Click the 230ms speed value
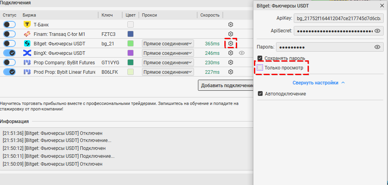This screenshot has width=388, height=185. click(212, 63)
